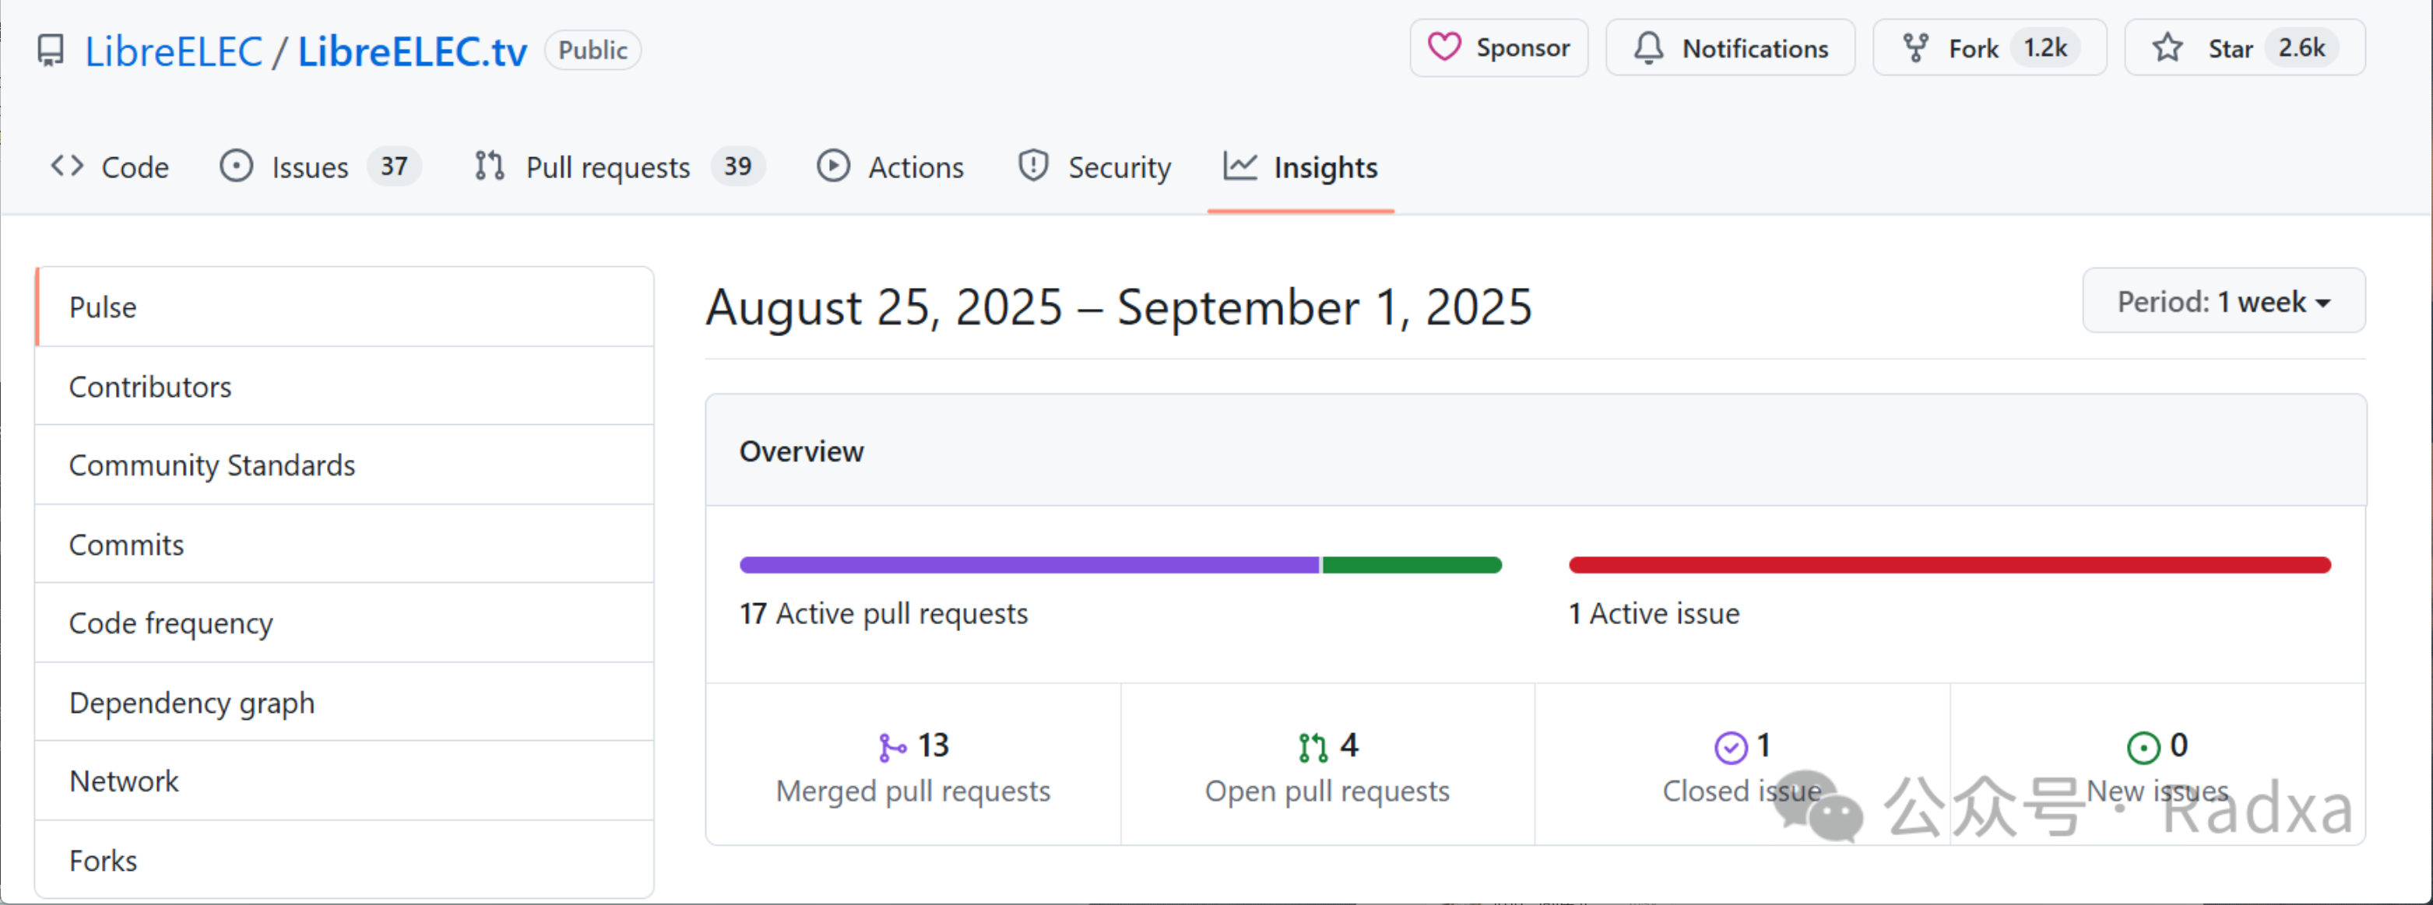The height and width of the screenshot is (905, 2433).
Task: Click the Code angle-brackets icon
Action: [67, 166]
